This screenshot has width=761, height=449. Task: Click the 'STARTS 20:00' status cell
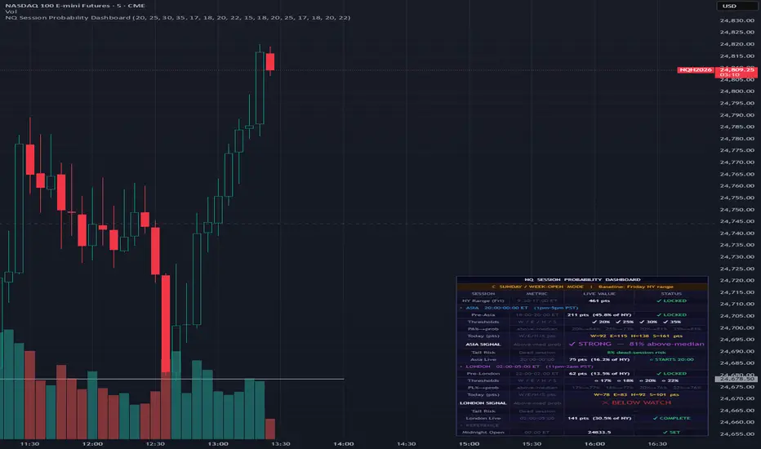(672, 360)
